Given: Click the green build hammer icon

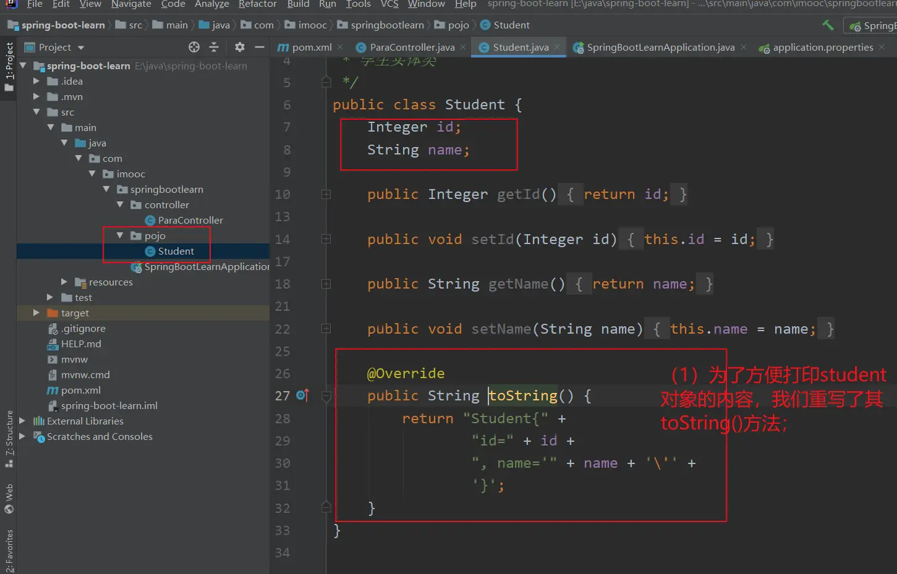Looking at the screenshot, I should pos(828,25).
